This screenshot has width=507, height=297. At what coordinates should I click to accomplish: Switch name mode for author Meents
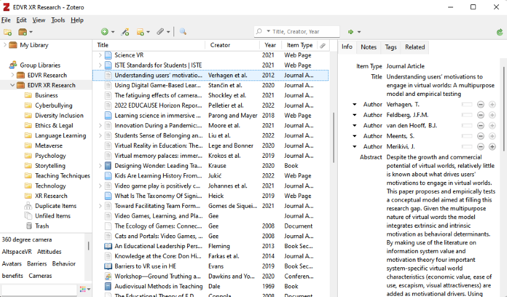pyautogui.click(x=467, y=136)
